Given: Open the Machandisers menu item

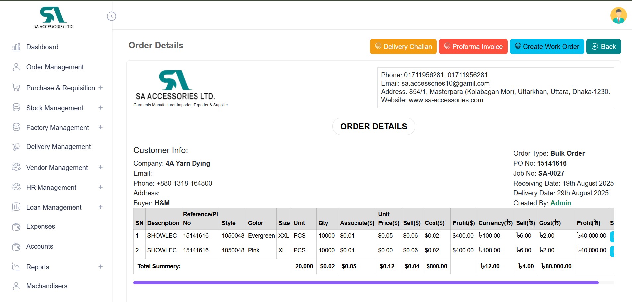Looking at the screenshot, I should coord(46,286).
